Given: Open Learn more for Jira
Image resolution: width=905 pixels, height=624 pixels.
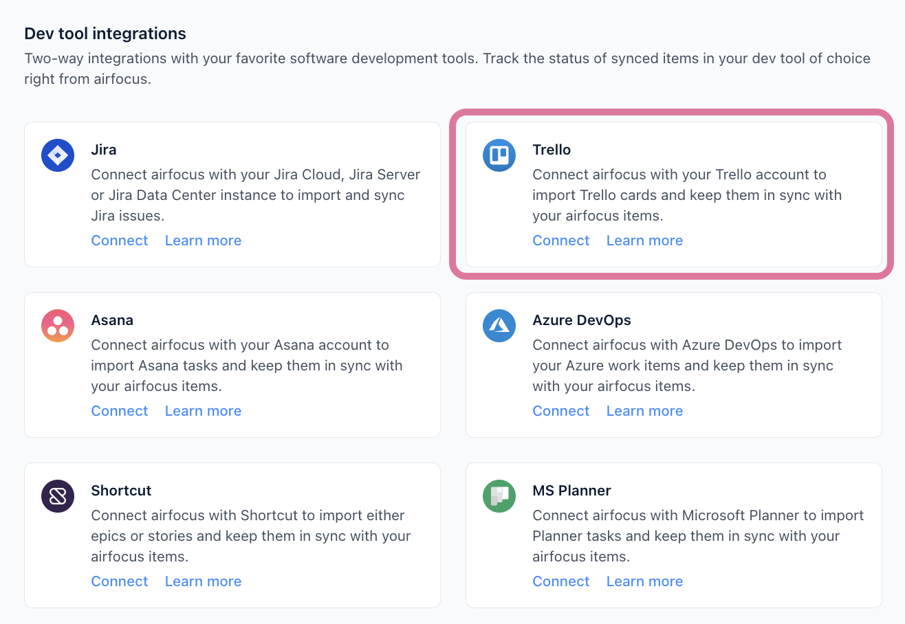Looking at the screenshot, I should point(203,241).
